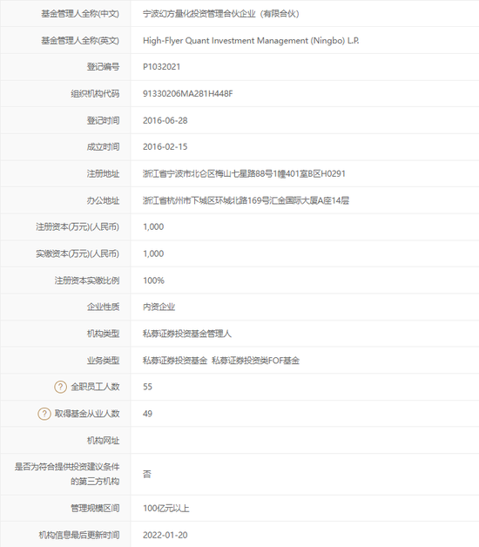Click the label 基金管理人全称(中文)

[80, 14]
